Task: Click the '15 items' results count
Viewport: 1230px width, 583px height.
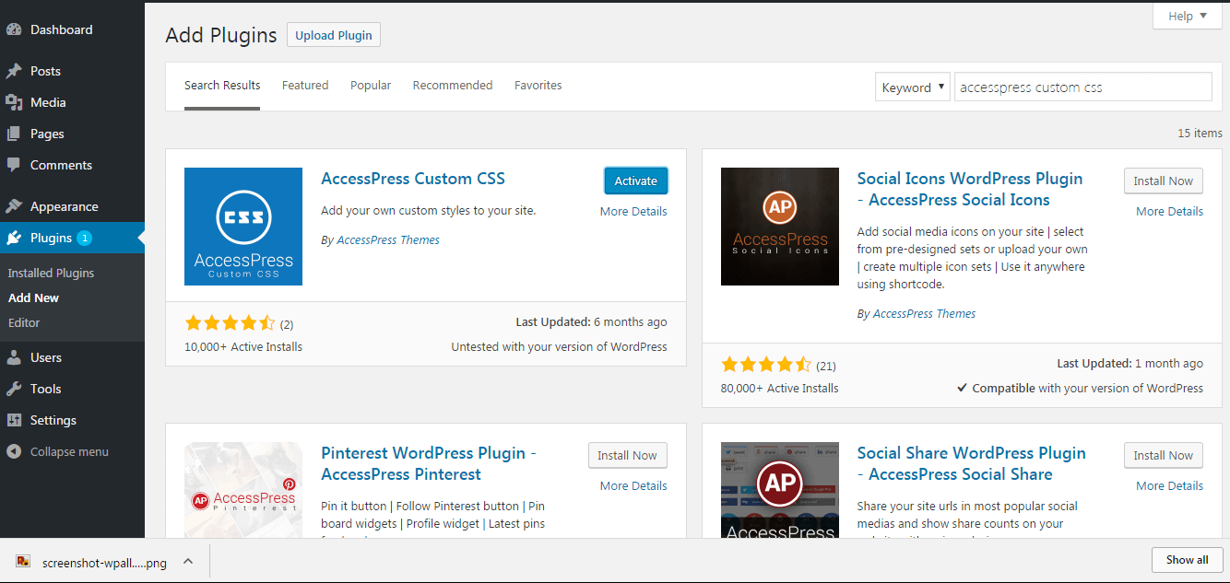Action: [1200, 134]
